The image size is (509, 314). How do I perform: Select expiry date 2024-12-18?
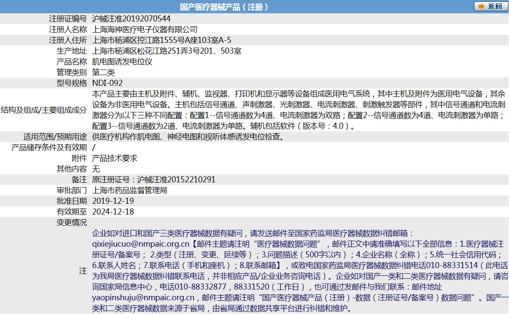pos(113,211)
